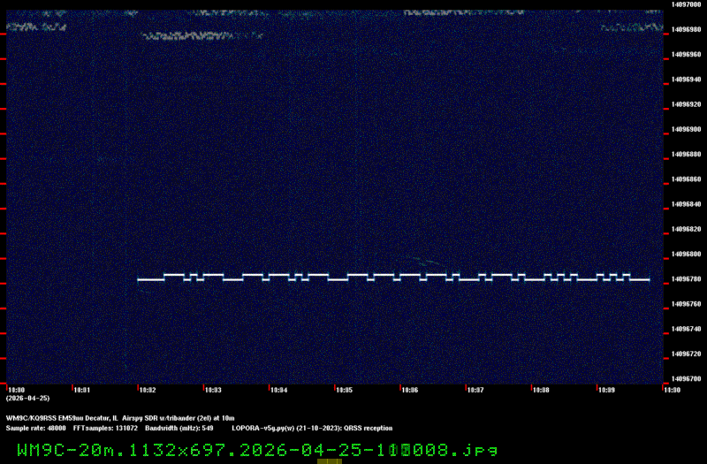Click the 10:01 time axis label
Screen dimensions: 707x464
[x=82, y=390]
